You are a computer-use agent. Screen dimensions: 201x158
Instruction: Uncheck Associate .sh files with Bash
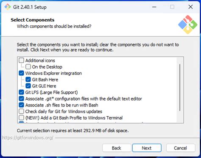point(21,105)
